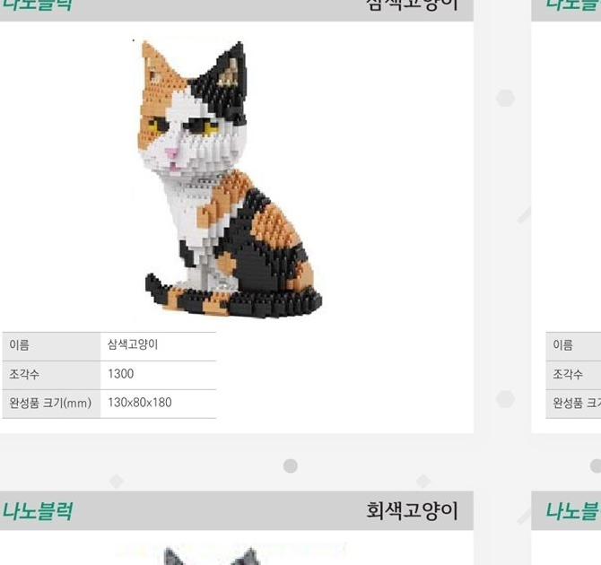Viewport: 601px width, 565px height.
Task: Click the hexagon decoration beside the calico cat
Action: click(505, 98)
